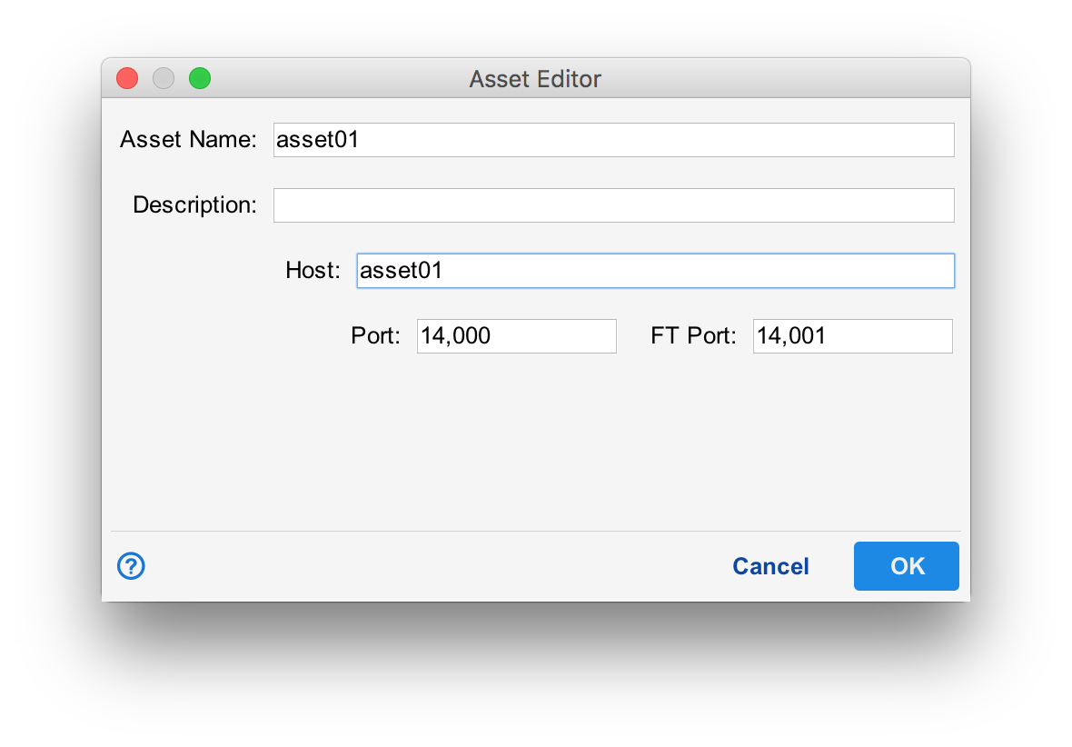
Task: Select the empty Description field
Action: [x=613, y=204]
